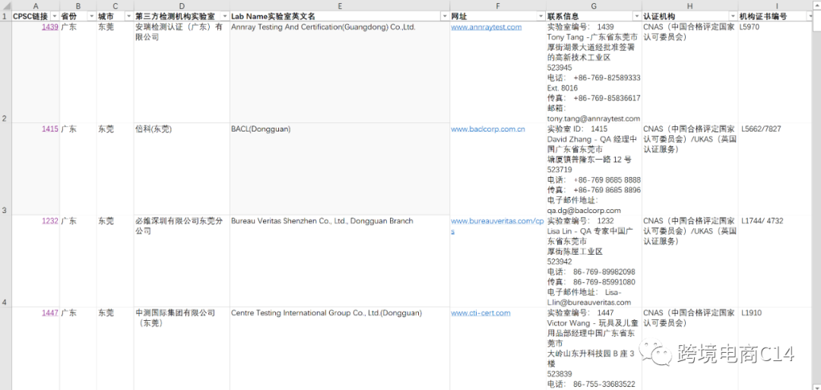Select row 3 header
The image size is (821, 390).
pyautogui.click(x=5, y=210)
